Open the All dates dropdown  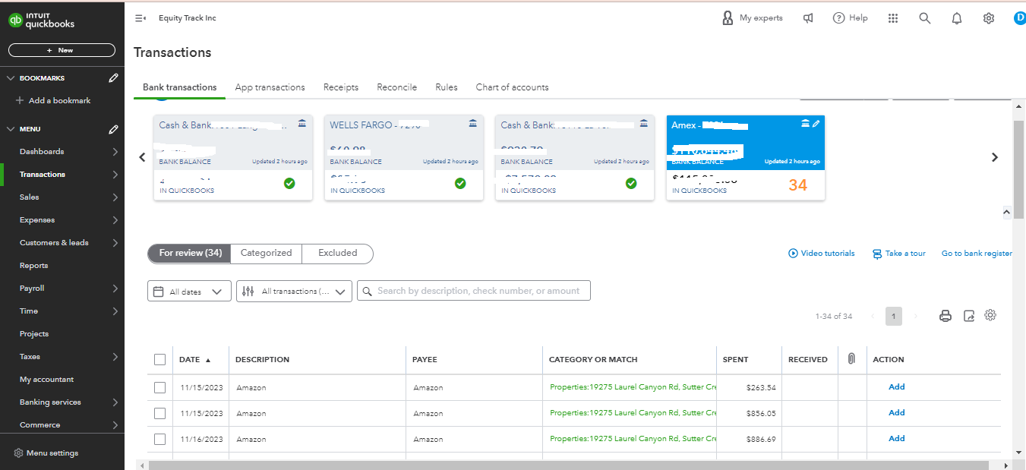pyautogui.click(x=189, y=292)
